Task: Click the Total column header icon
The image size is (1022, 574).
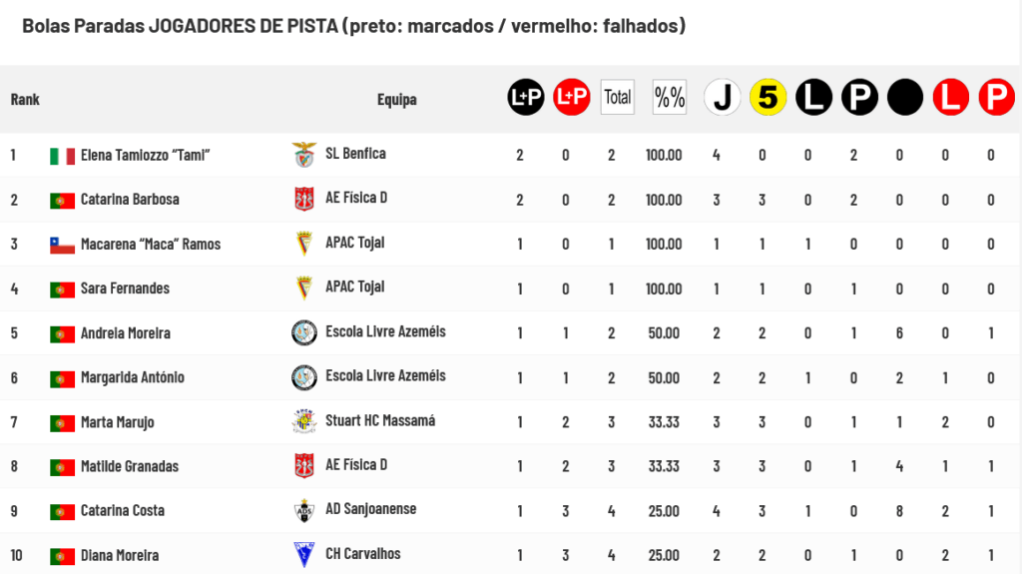Action: tap(617, 97)
